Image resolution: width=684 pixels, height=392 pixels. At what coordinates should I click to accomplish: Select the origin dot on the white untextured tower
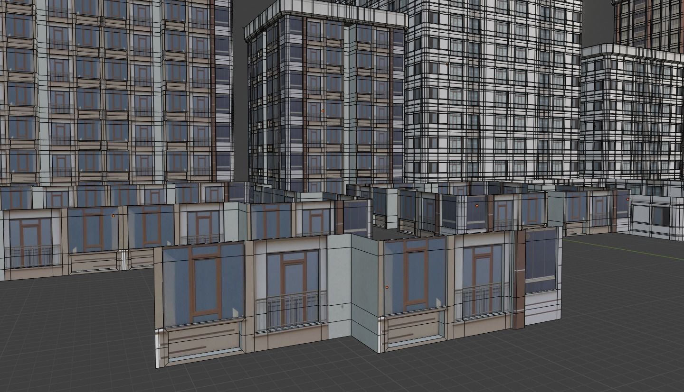coord(447,63)
